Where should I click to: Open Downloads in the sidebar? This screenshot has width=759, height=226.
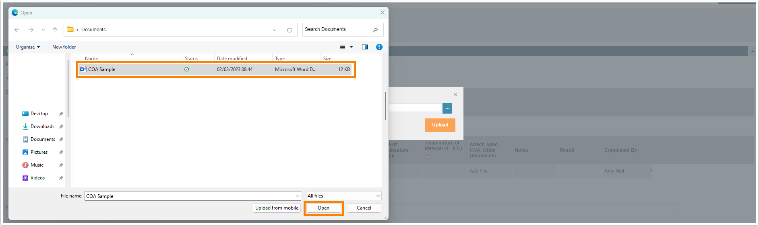point(42,126)
